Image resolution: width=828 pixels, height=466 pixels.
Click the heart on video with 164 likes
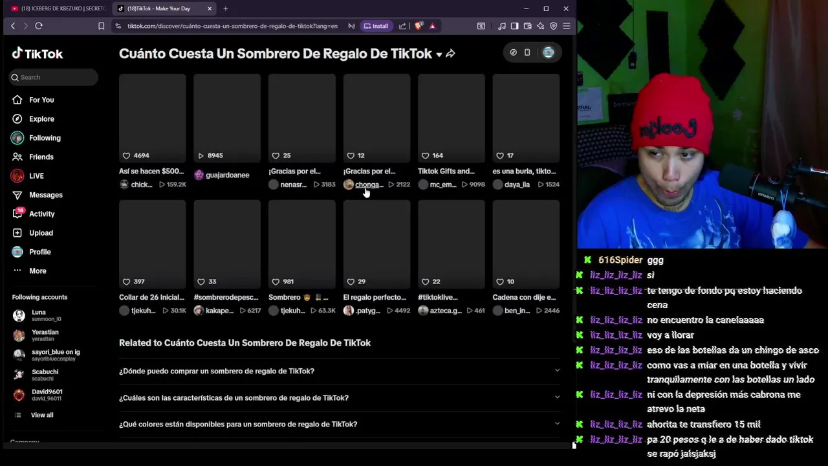pos(425,155)
